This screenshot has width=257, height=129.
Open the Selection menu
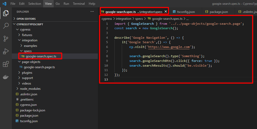35,4
